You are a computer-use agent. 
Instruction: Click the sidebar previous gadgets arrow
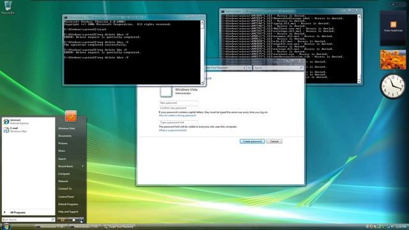(x=393, y=4)
